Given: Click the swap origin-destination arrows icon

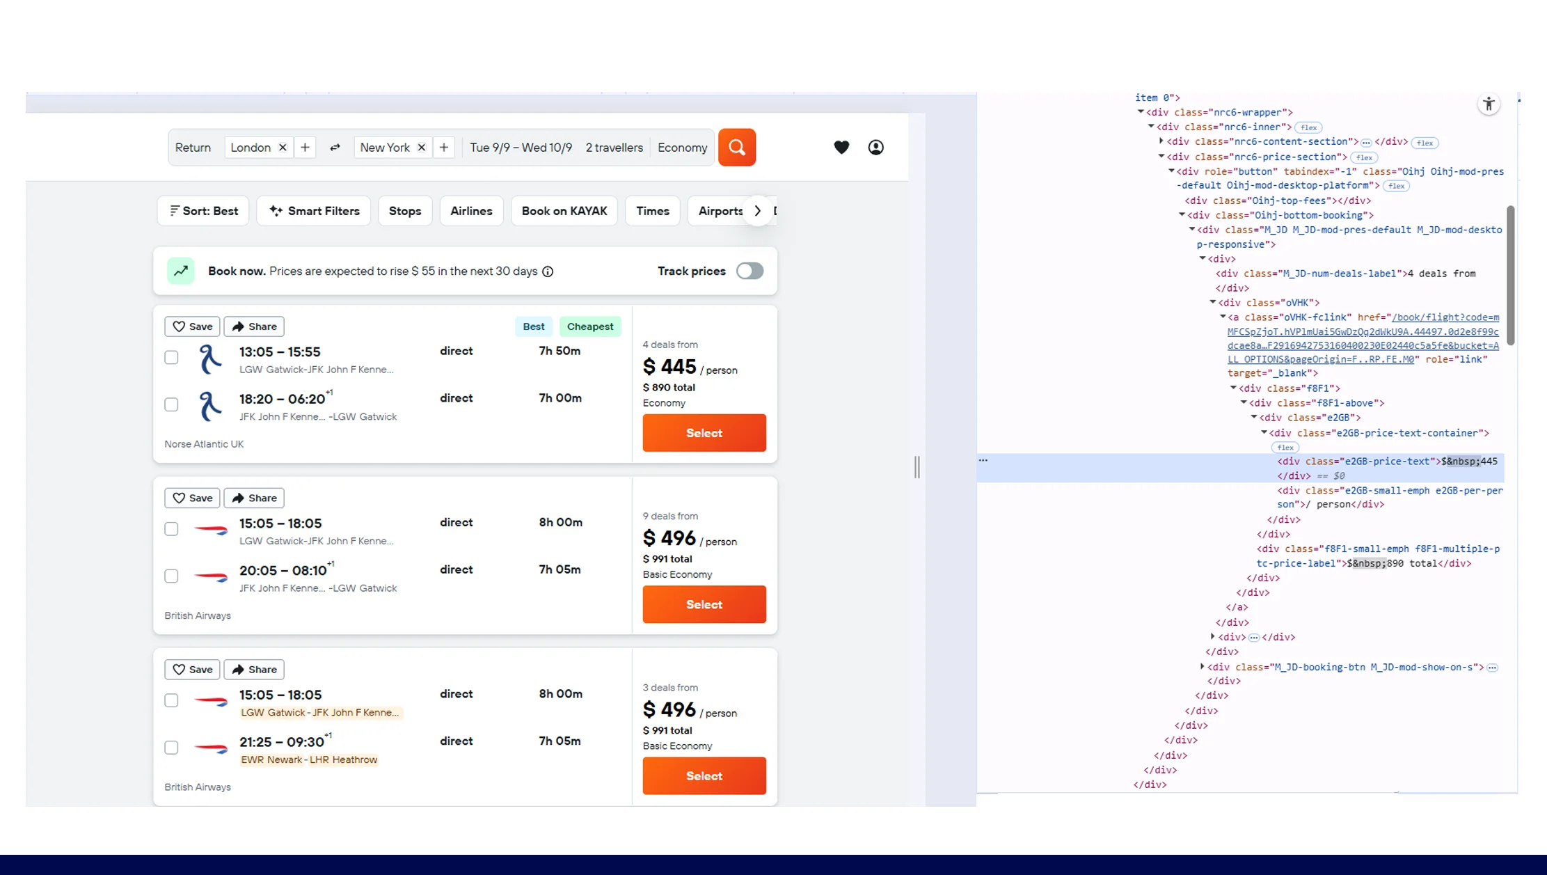Looking at the screenshot, I should click(335, 147).
